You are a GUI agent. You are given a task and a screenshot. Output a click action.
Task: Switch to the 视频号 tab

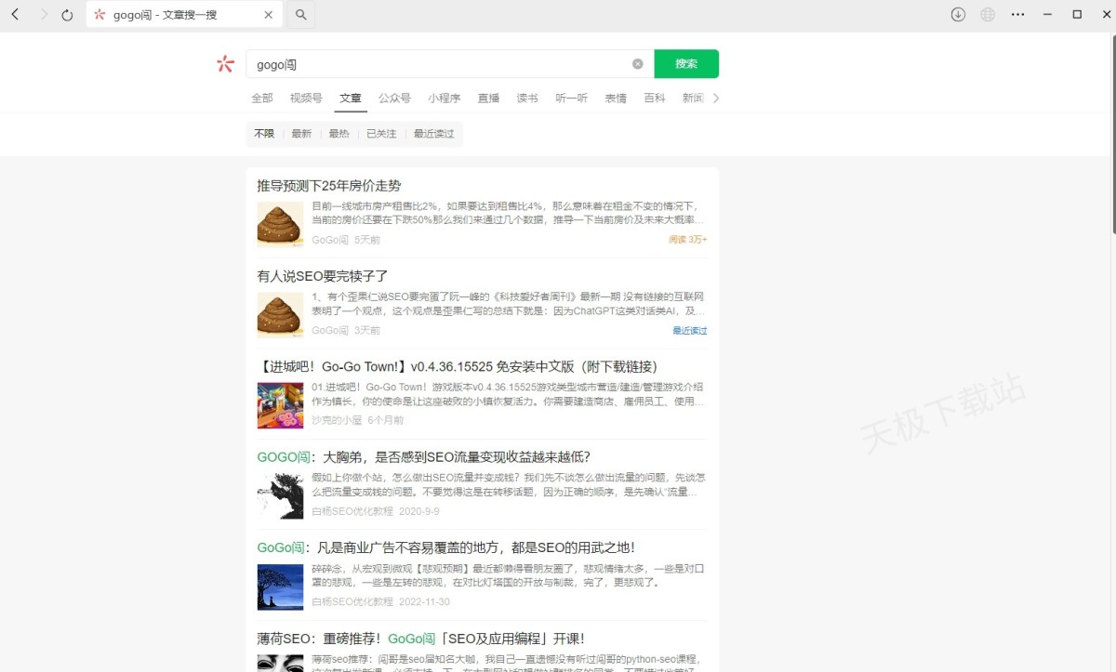(306, 98)
